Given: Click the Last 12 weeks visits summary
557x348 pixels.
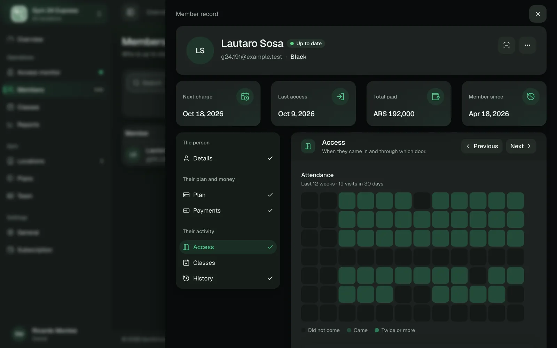Looking at the screenshot, I should 342,184.
